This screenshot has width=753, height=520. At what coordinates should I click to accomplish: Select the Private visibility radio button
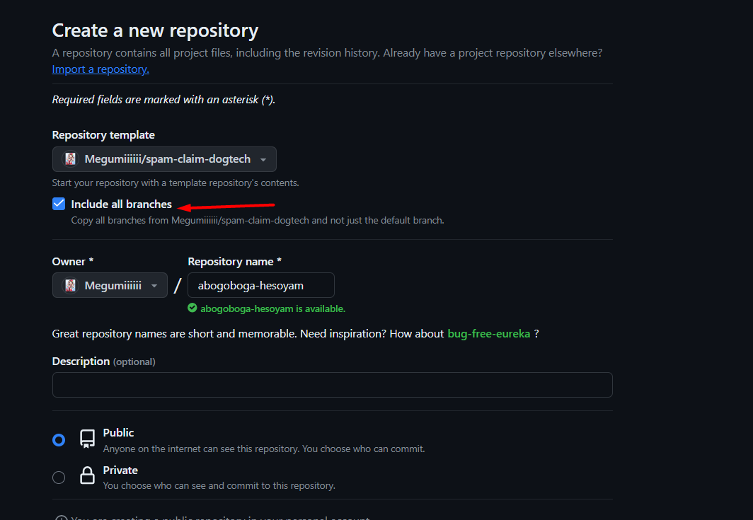click(59, 478)
